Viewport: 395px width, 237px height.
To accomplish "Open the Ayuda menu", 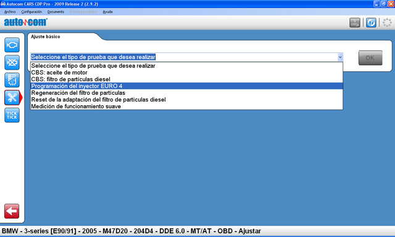I will (107, 12).
